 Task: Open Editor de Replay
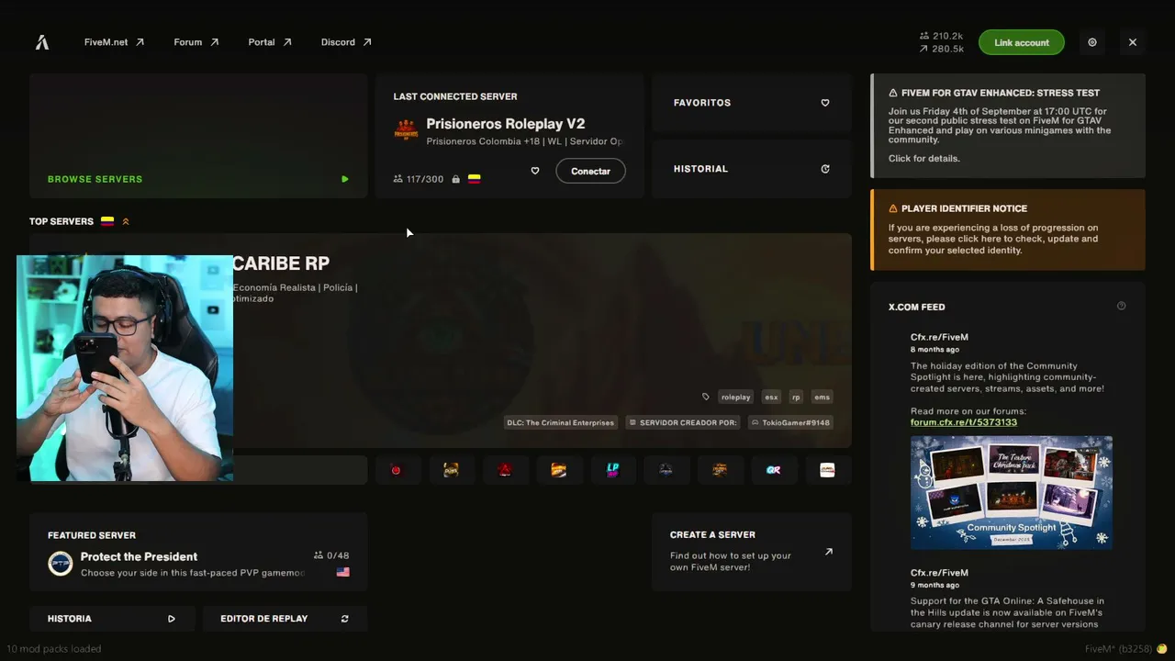(285, 619)
